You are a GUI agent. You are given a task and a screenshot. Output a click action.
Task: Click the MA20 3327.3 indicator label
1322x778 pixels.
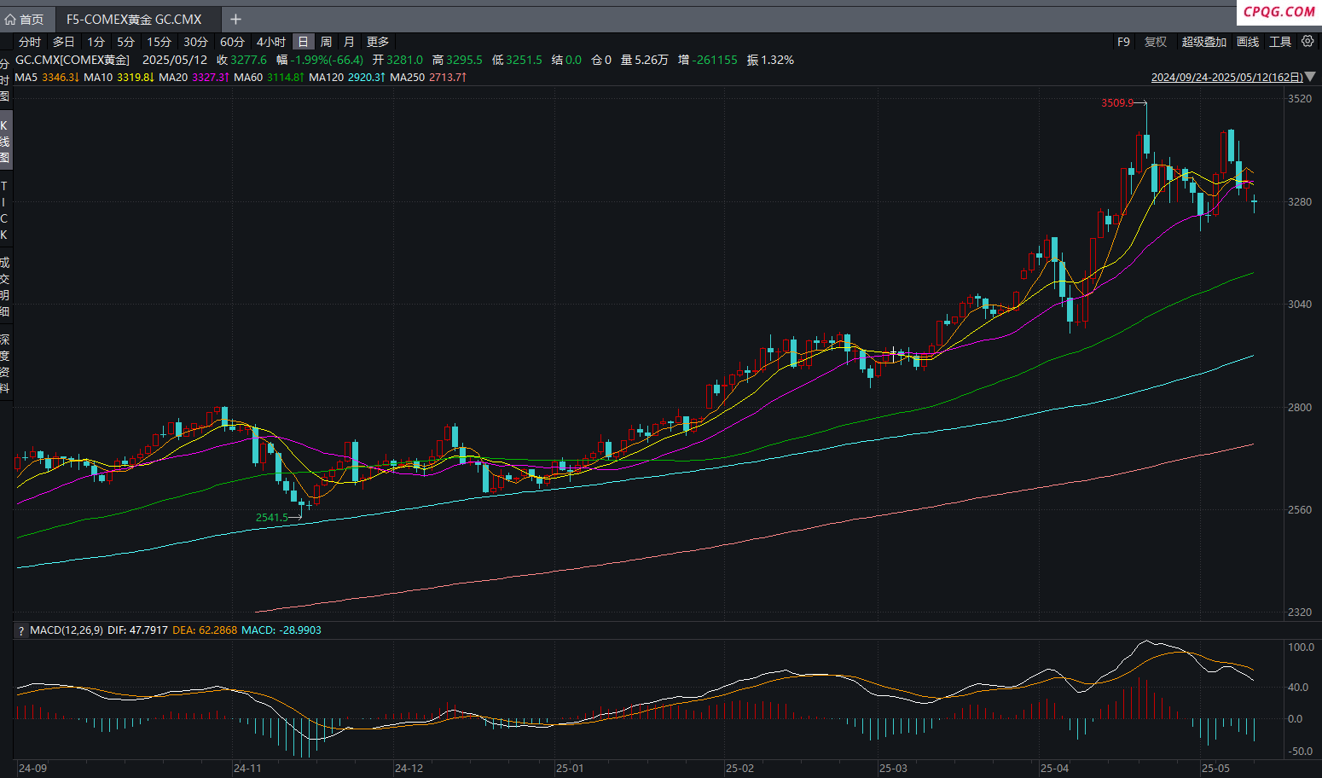[x=194, y=78]
